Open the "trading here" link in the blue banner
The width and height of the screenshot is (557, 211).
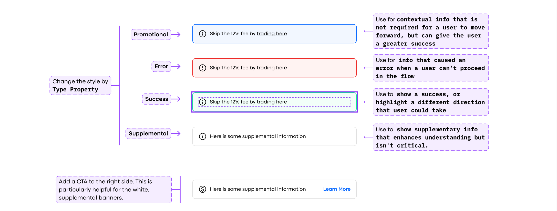tap(272, 34)
